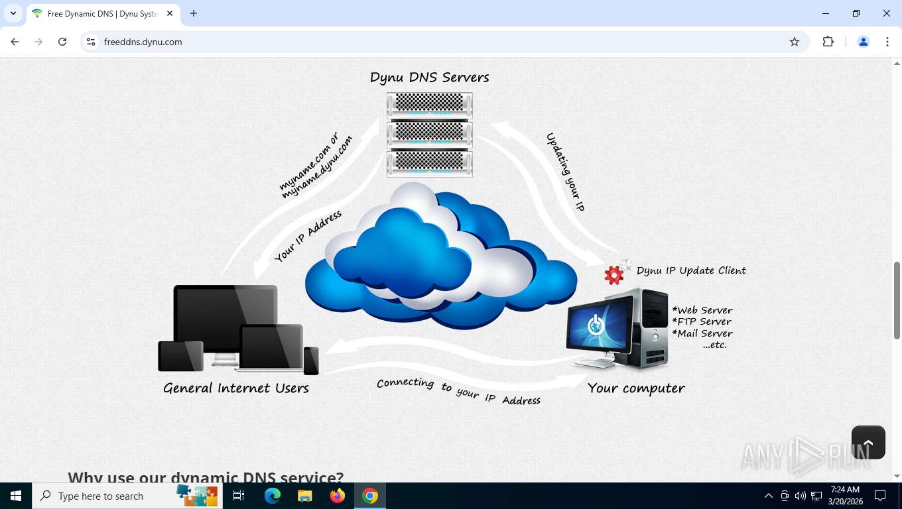Bookmark this page with the star icon
The width and height of the screenshot is (902, 509).
[795, 42]
